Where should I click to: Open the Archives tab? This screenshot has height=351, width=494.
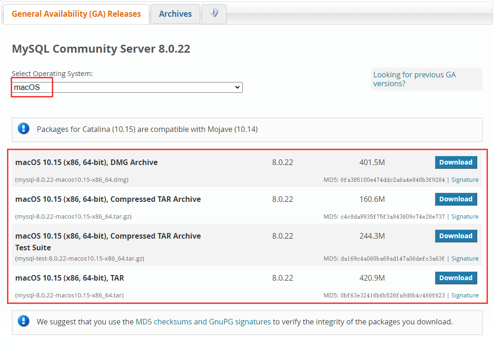pos(175,14)
